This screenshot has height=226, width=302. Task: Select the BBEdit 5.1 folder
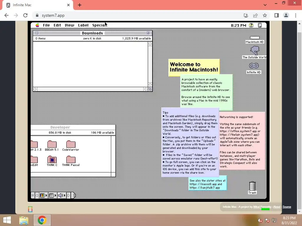[52, 144]
